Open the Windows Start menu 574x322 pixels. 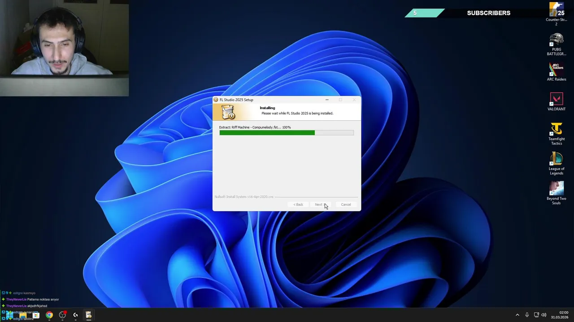click(9, 315)
